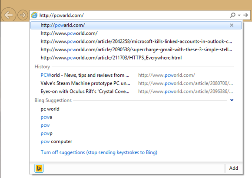The height and width of the screenshot is (178, 252).
Task: Open the microsoft-kills-linked-accounts article URL
Action: click(x=136, y=41)
